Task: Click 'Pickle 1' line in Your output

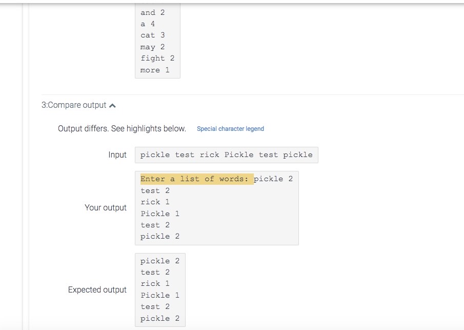Action: point(160,213)
